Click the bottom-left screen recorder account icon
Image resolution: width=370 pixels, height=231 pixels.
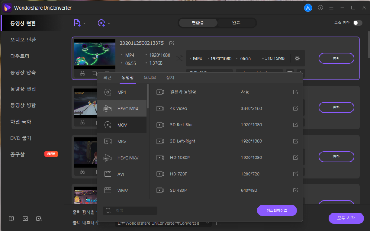[39, 219]
